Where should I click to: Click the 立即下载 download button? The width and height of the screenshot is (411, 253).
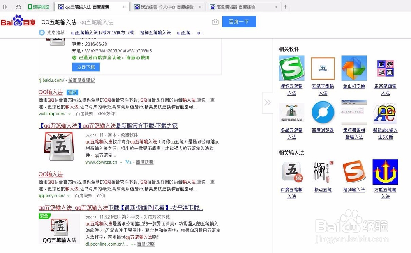(x=86, y=67)
